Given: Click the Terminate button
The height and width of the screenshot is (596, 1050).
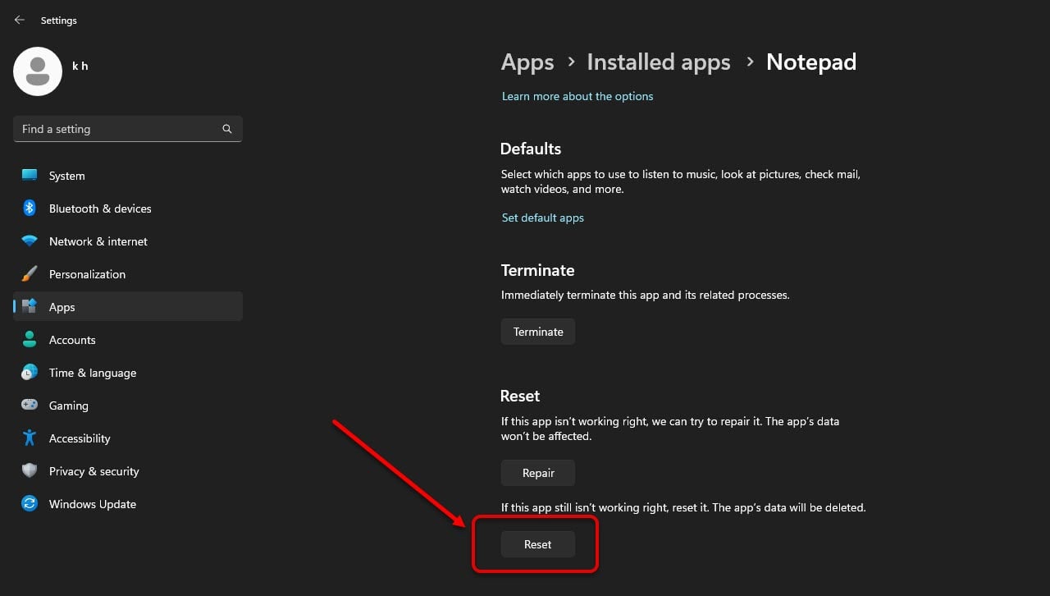Looking at the screenshot, I should 538,332.
